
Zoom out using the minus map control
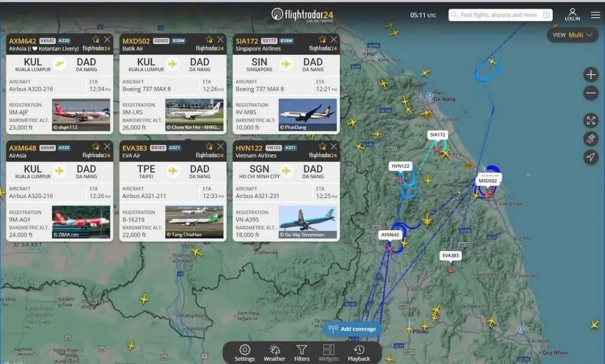coord(590,93)
